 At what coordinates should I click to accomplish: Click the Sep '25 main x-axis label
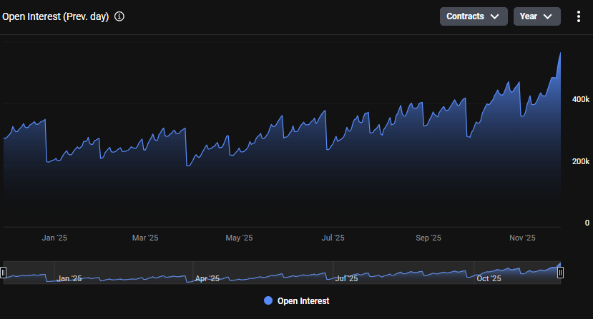[x=428, y=238]
